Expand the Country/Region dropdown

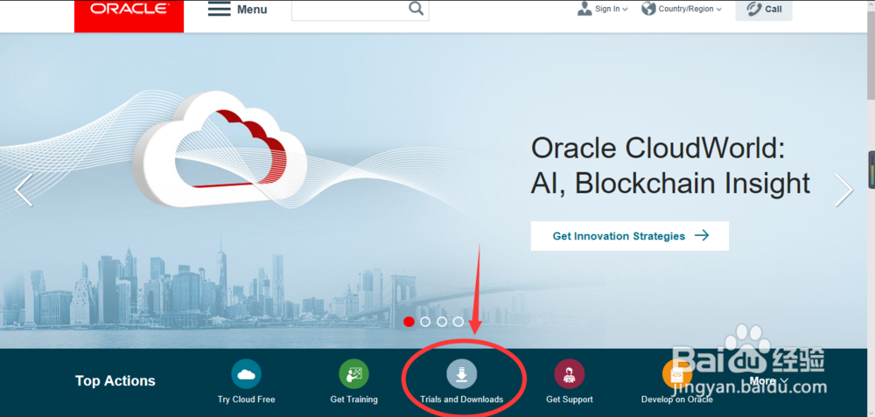click(x=718, y=9)
